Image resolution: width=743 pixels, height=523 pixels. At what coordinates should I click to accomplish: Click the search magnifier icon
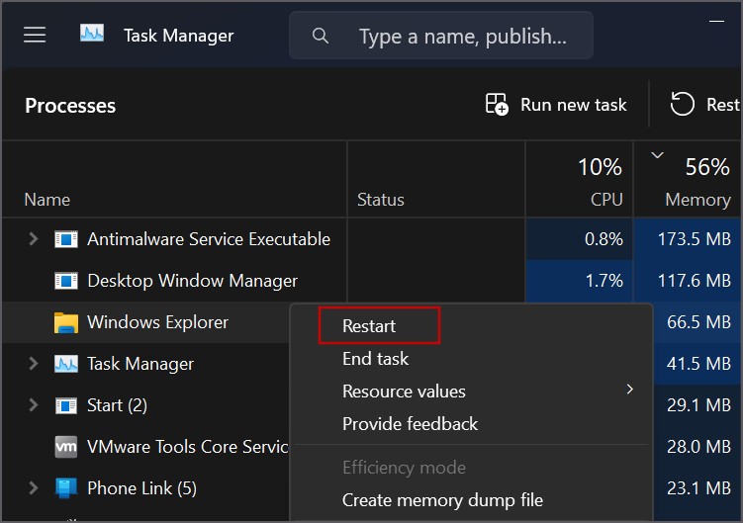321,36
